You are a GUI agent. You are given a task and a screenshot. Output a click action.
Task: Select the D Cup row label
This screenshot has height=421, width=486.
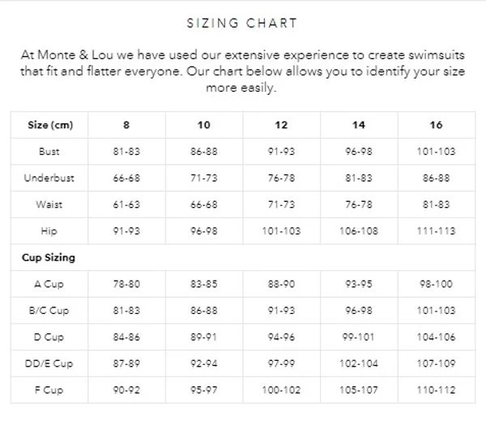[x=49, y=337]
